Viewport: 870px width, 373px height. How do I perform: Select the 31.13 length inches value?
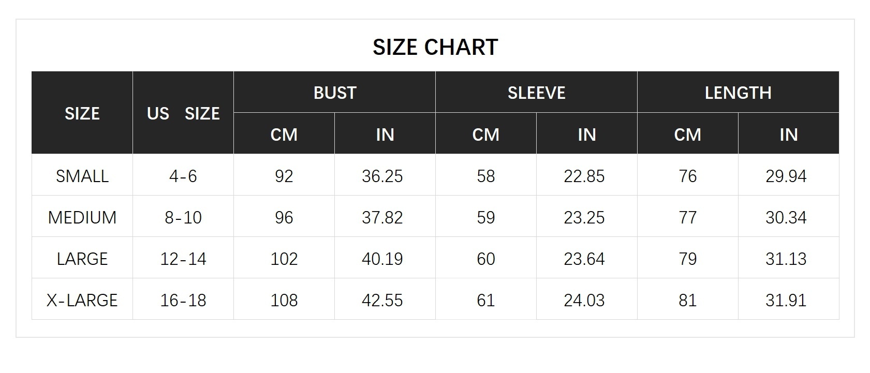pyautogui.click(x=786, y=259)
